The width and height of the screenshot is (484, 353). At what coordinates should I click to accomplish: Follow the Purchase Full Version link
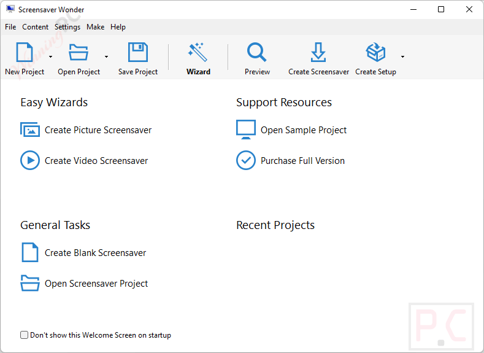coord(302,161)
